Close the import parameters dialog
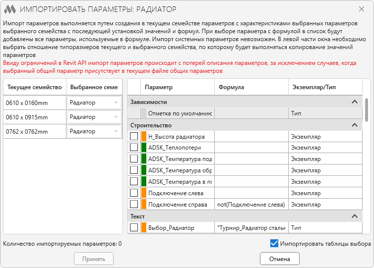 (362, 9)
